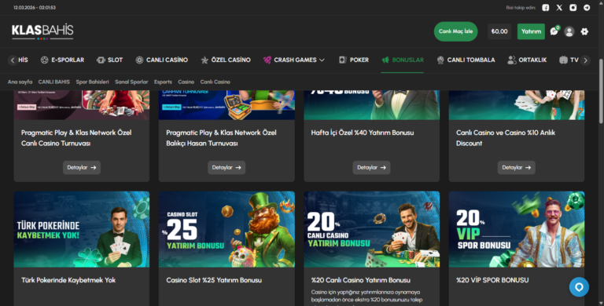Click the green Yatırım button
The image size is (604, 306).
(531, 31)
